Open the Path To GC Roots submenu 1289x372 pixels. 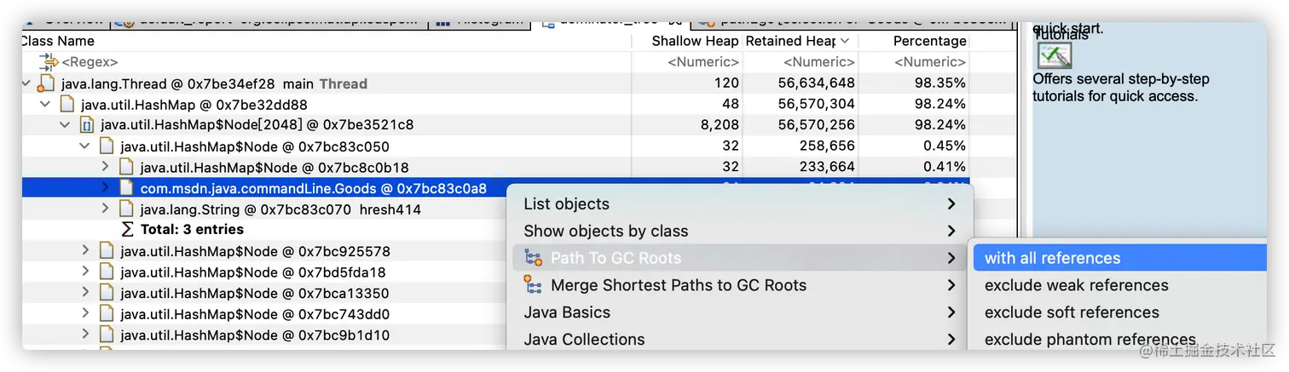tap(740, 258)
